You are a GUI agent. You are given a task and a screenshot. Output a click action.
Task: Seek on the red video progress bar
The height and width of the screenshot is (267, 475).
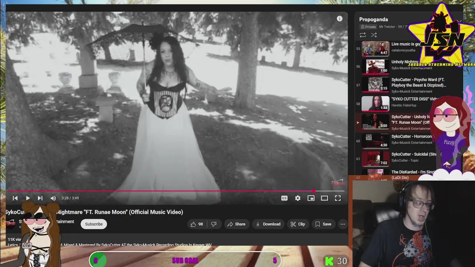[x=176, y=191]
